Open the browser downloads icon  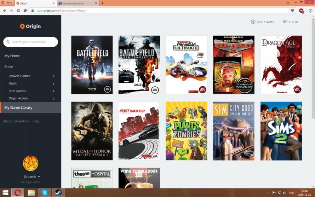pyautogui.click(x=310, y=11)
